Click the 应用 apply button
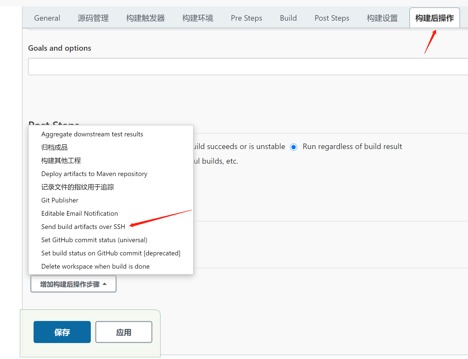This screenshot has width=468, height=359. pos(124,332)
